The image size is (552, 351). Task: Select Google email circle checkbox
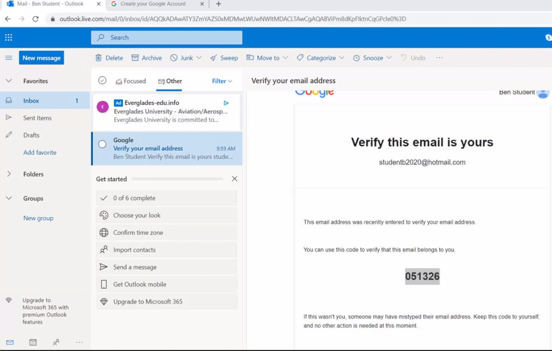coord(102,145)
